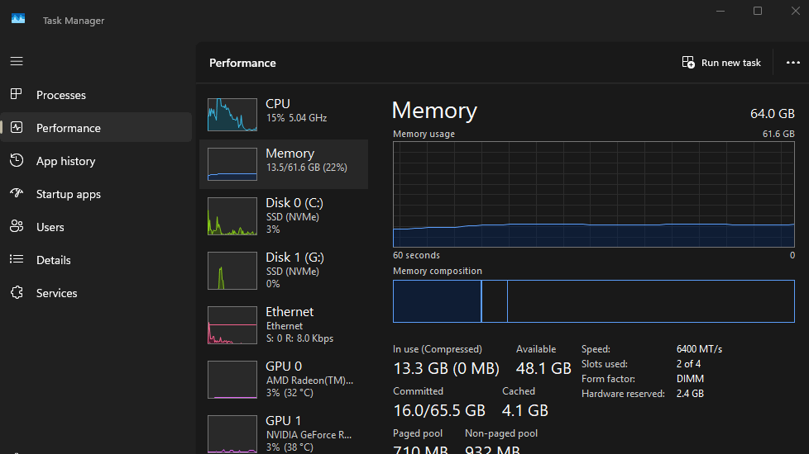Viewport: 809px width, 454px height.
Task: Open the three-dot more options menu
Action: point(793,63)
